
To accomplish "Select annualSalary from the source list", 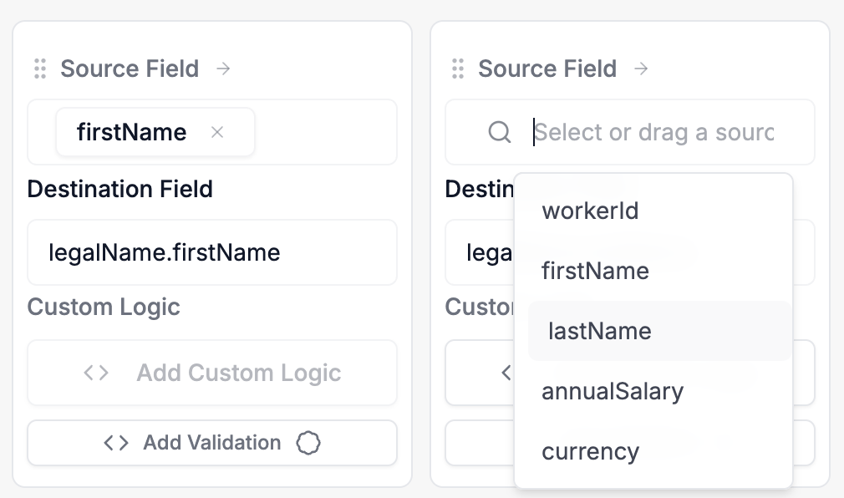I will click(x=613, y=391).
